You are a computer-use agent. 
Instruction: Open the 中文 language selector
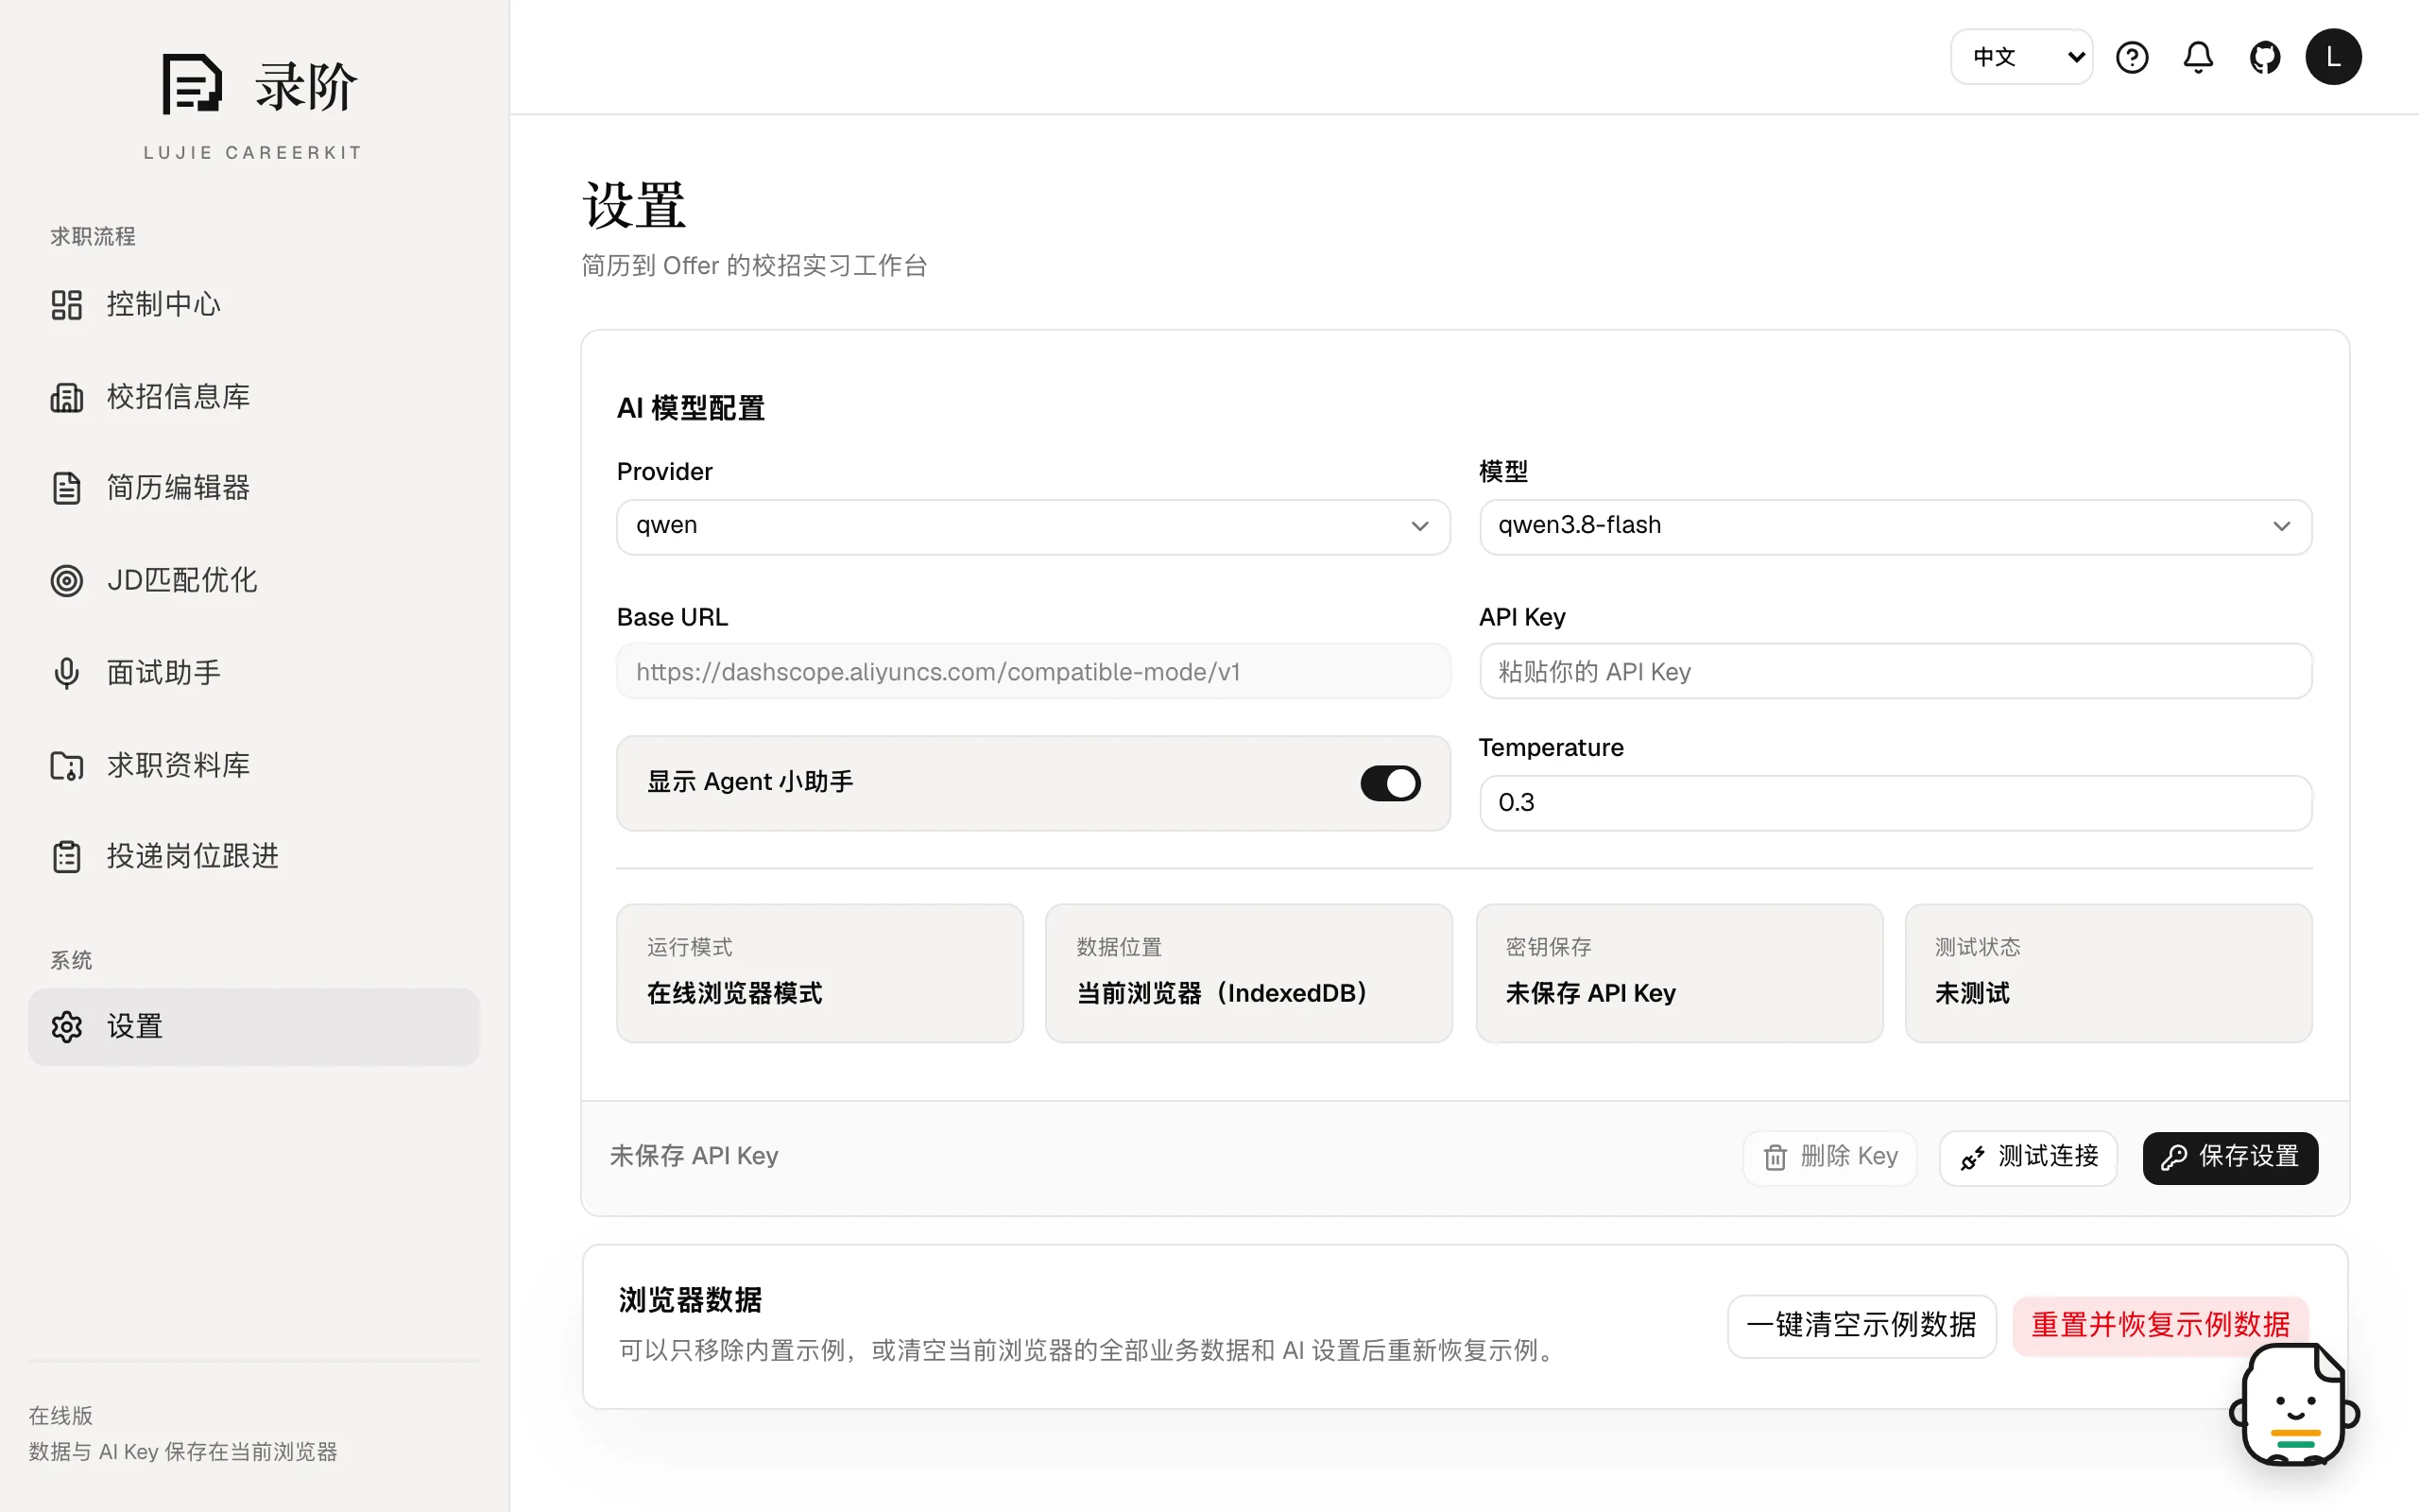coord(2021,57)
